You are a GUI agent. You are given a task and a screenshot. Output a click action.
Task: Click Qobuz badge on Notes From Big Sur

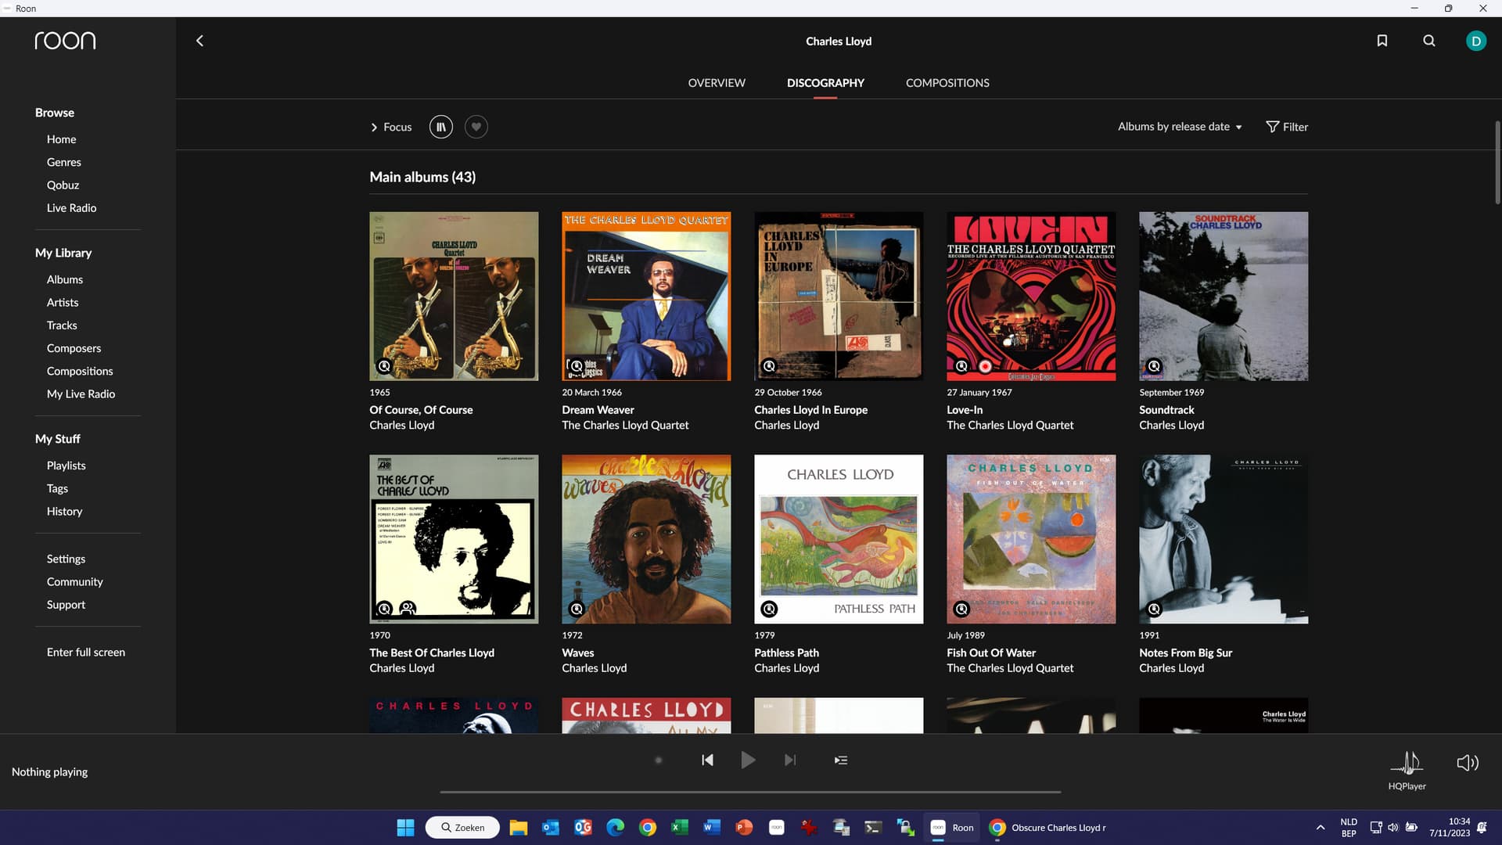point(1154,609)
